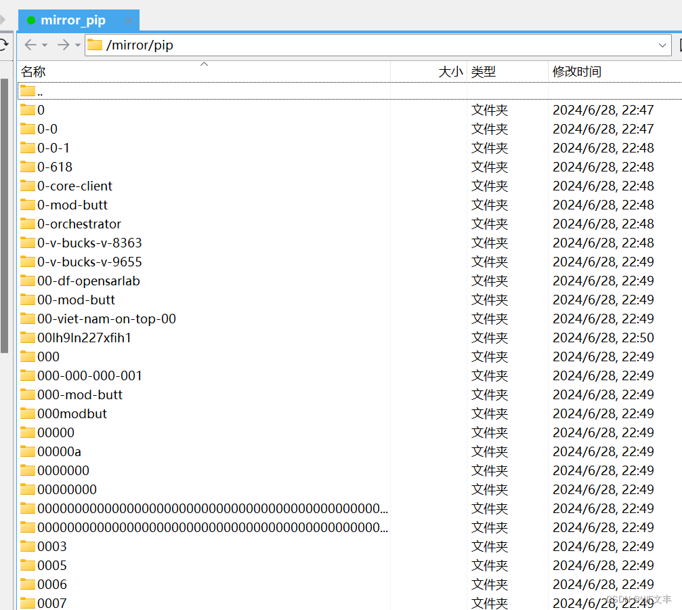Select folder icon of '00000'
The height and width of the screenshot is (610, 682).
(x=27, y=432)
